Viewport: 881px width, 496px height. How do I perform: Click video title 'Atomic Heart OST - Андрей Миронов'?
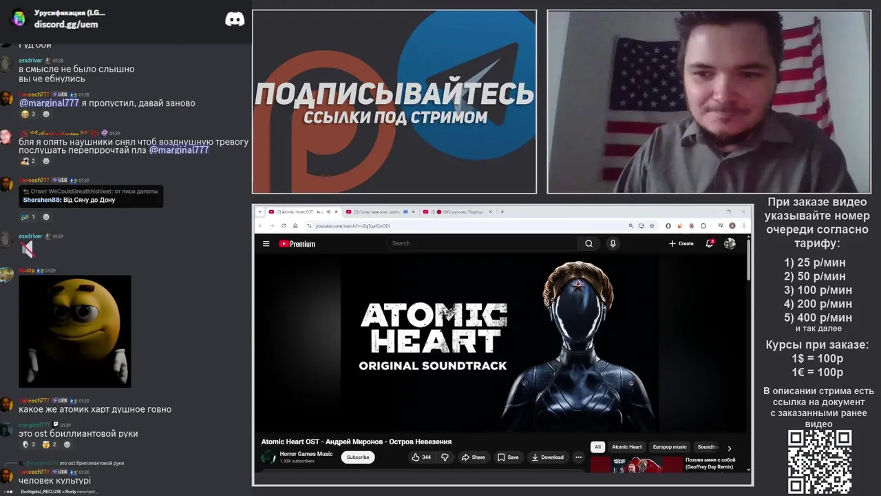tap(357, 442)
